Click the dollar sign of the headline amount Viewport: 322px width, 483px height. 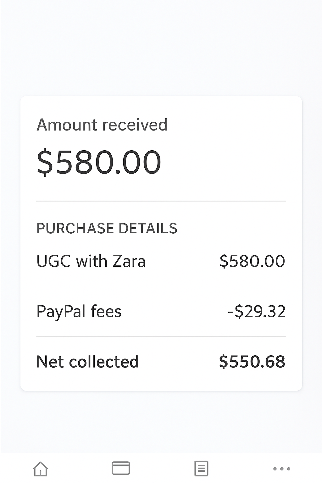tap(45, 162)
